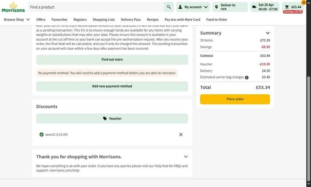Click the My account person icon
Image resolution: width=311 pixels, height=187 pixels.
180,7
